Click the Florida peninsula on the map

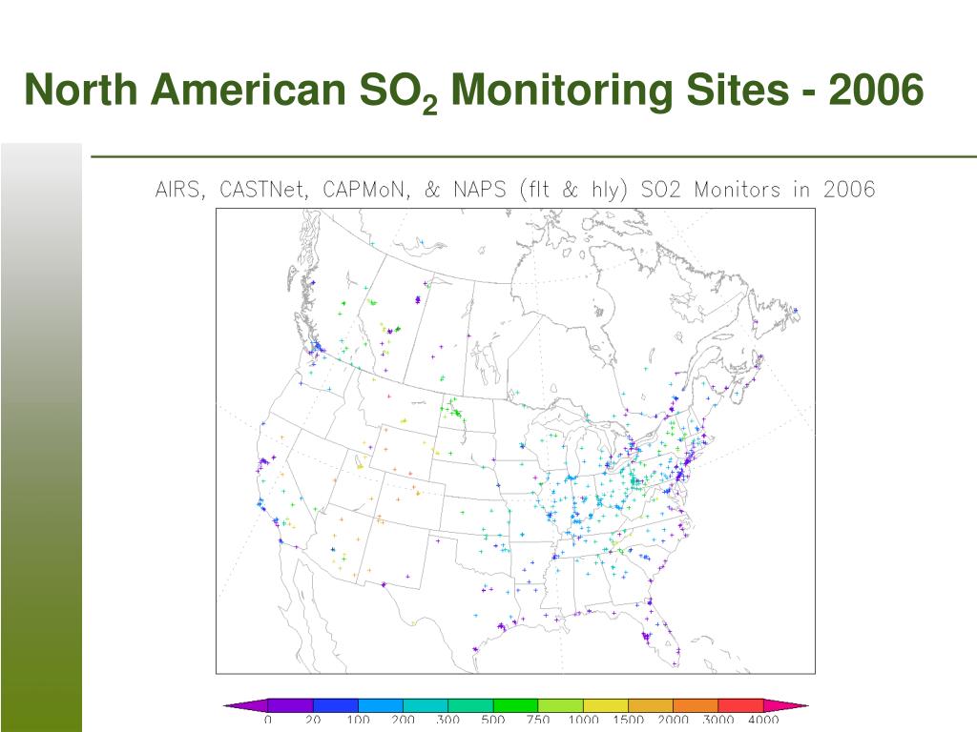(x=660, y=632)
